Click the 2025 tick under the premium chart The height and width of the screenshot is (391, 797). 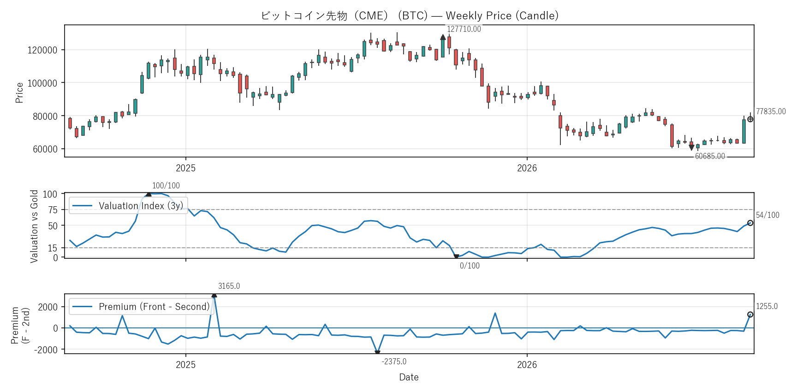point(186,365)
